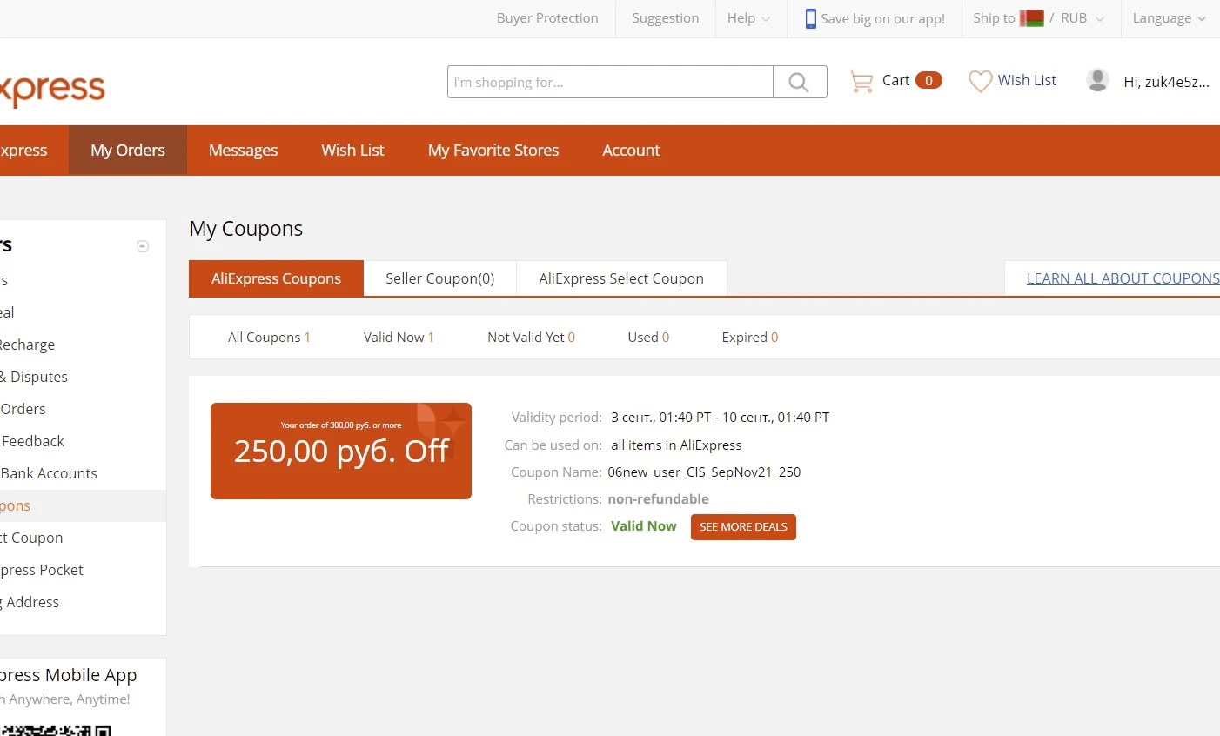The width and height of the screenshot is (1220, 736).
Task: Click all items in AliExpress text
Action: click(x=676, y=445)
